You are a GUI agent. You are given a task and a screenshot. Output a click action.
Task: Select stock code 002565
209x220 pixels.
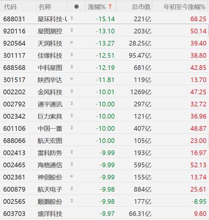coord(14,202)
